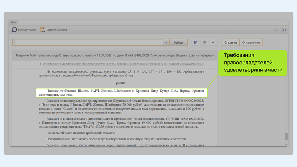The image size is (297, 167).
Task: Export document to Word
Action: point(195,42)
